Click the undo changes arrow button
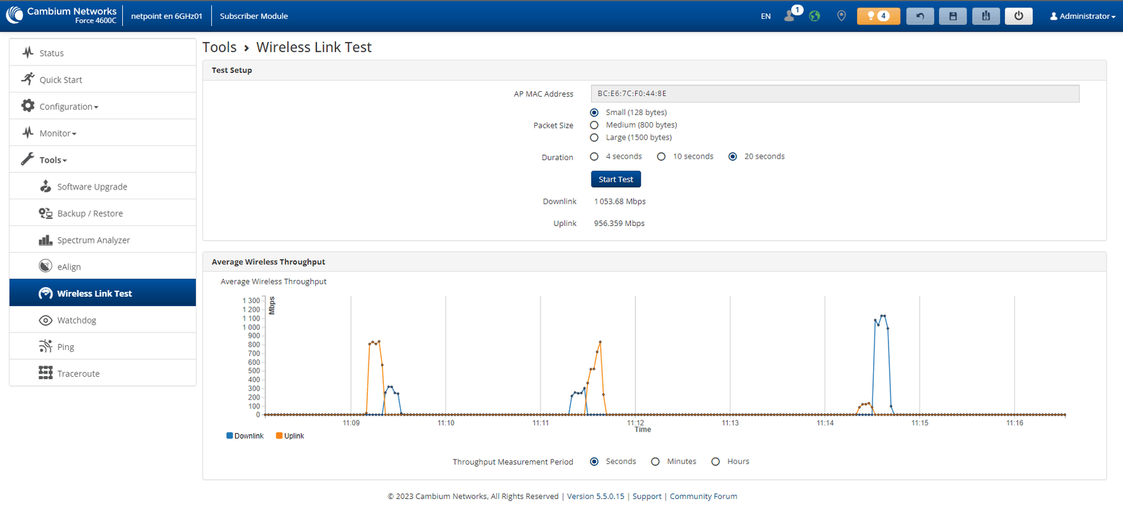This screenshot has width=1123, height=506. 919,16
